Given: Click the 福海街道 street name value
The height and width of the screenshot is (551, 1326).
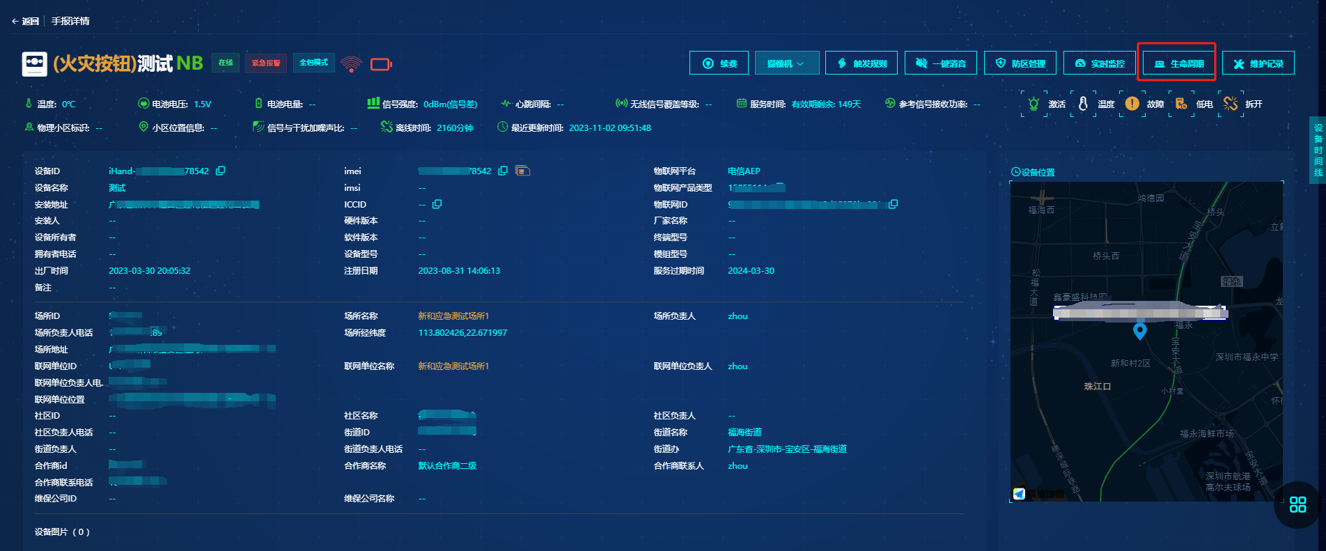Looking at the screenshot, I should pos(744,433).
